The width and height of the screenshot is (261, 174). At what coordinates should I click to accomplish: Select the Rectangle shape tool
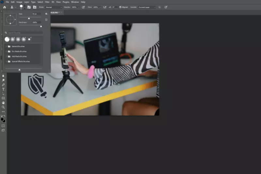click(x=3, y=98)
